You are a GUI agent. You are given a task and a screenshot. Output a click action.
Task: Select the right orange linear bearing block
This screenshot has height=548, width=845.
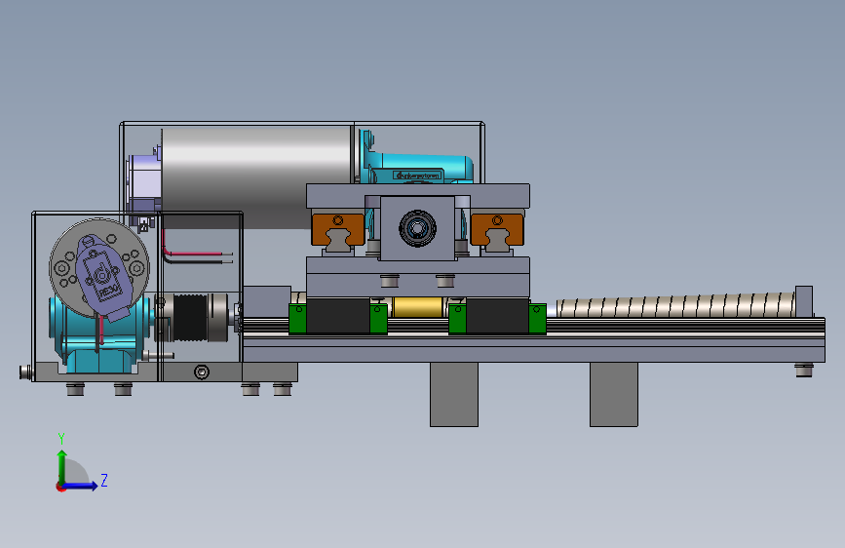tap(497, 229)
